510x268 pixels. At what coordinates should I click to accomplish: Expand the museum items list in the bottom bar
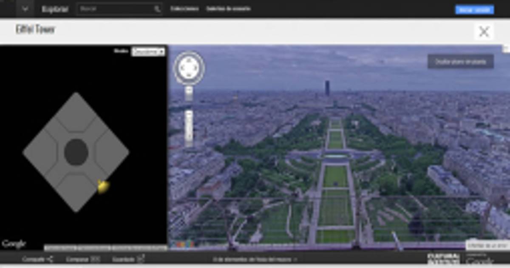coord(255,259)
